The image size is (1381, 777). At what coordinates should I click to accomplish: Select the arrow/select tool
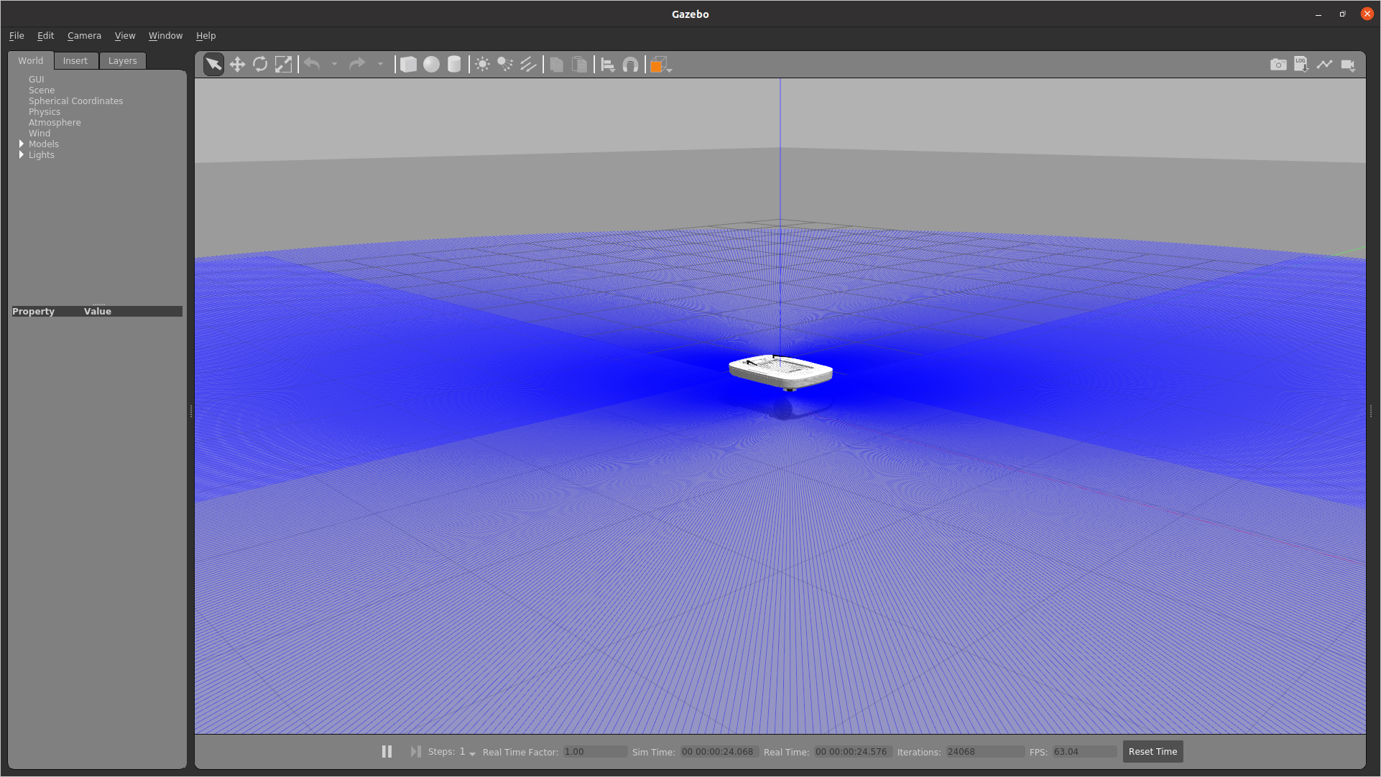[x=213, y=65]
